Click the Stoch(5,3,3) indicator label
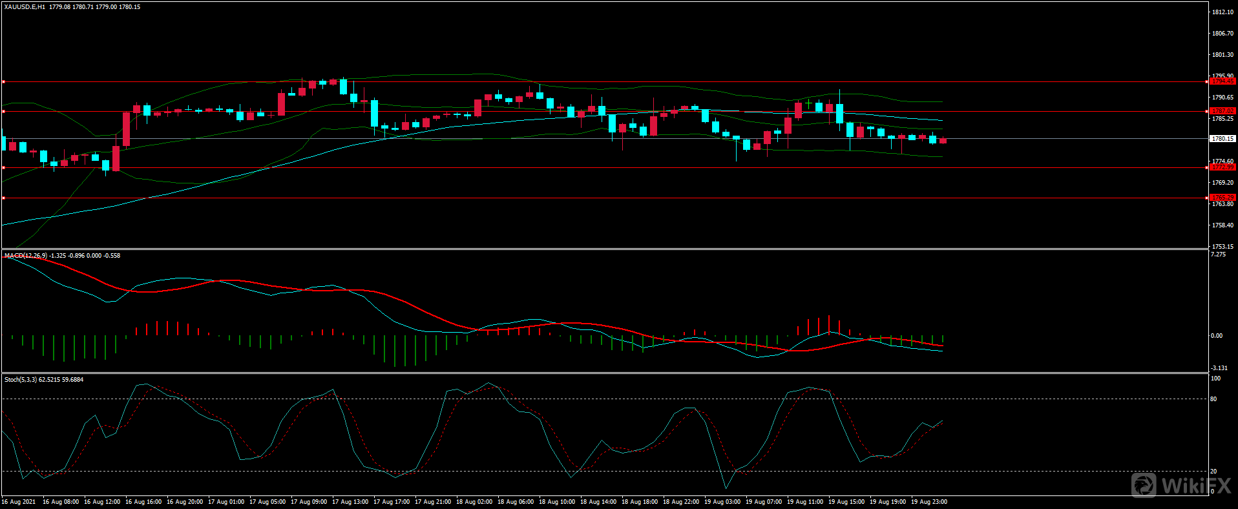This screenshot has height=509, width=1238. (21, 380)
